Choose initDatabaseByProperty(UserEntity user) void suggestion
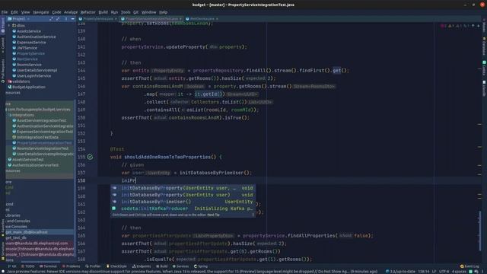487x274 pixels. pos(183,195)
